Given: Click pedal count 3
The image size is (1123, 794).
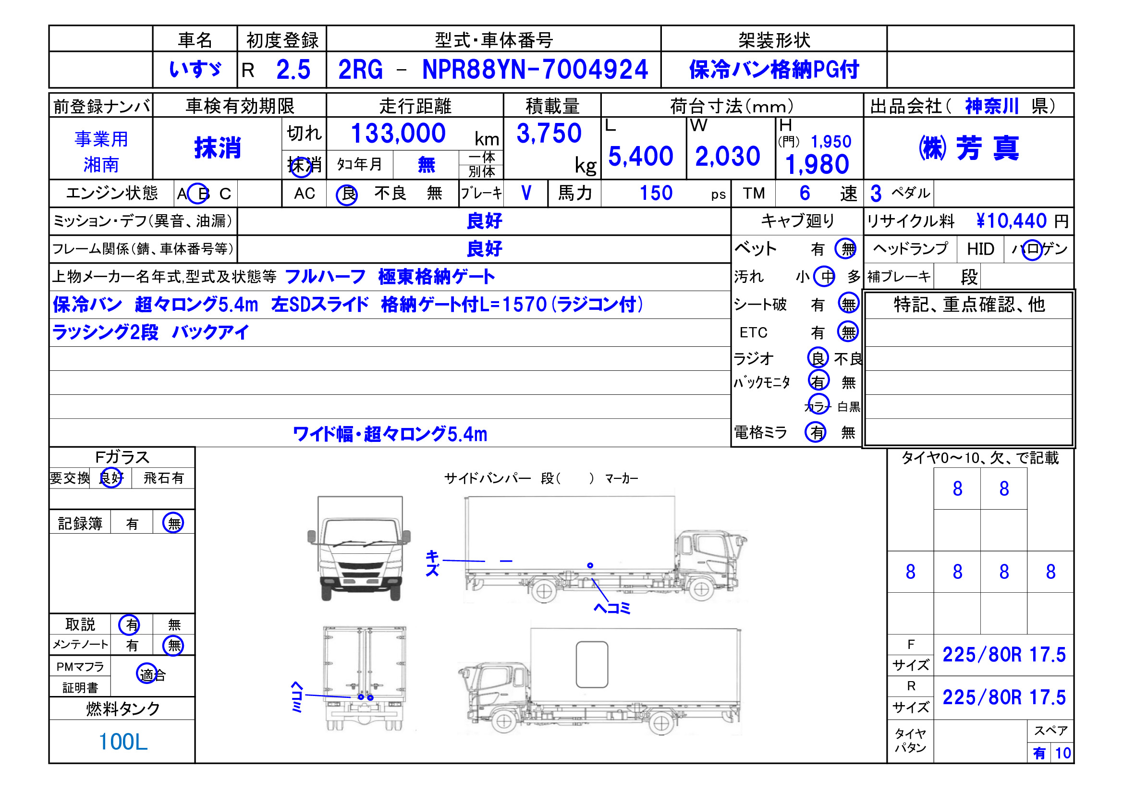Looking at the screenshot, I should (876, 194).
